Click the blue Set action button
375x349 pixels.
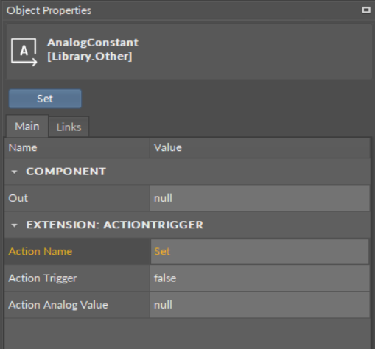(45, 99)
